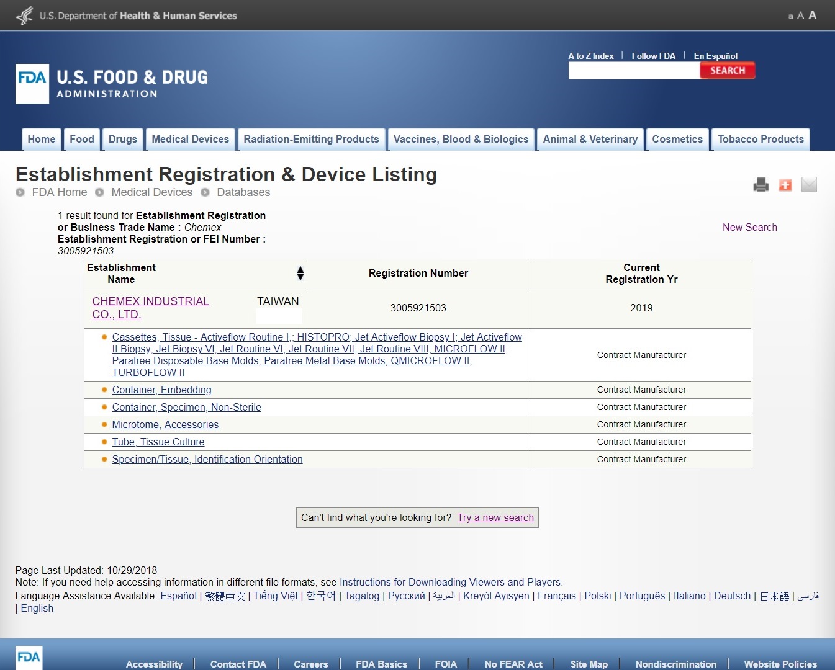The height and width of the screenshot is (670, 835).
Task: Click registration number 3005921503 cell
Action: coord(418,308)
